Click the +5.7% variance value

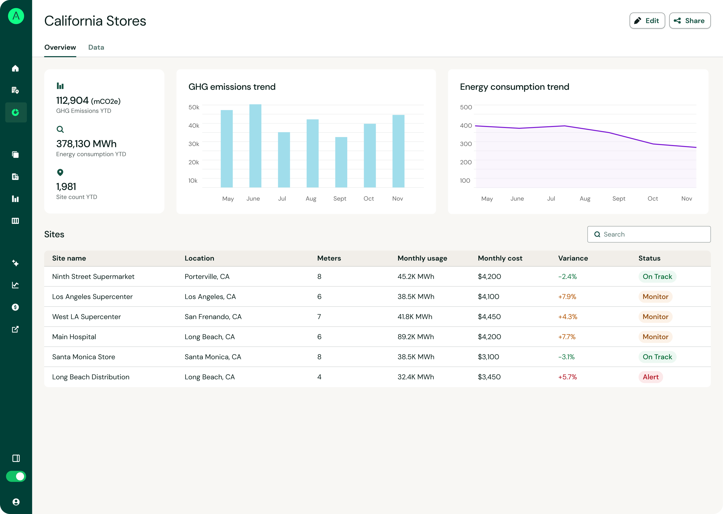[x=567, y=377]
